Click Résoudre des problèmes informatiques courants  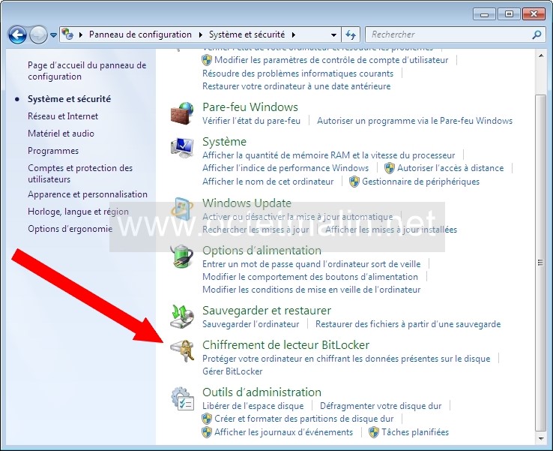[x=297, y=74]
